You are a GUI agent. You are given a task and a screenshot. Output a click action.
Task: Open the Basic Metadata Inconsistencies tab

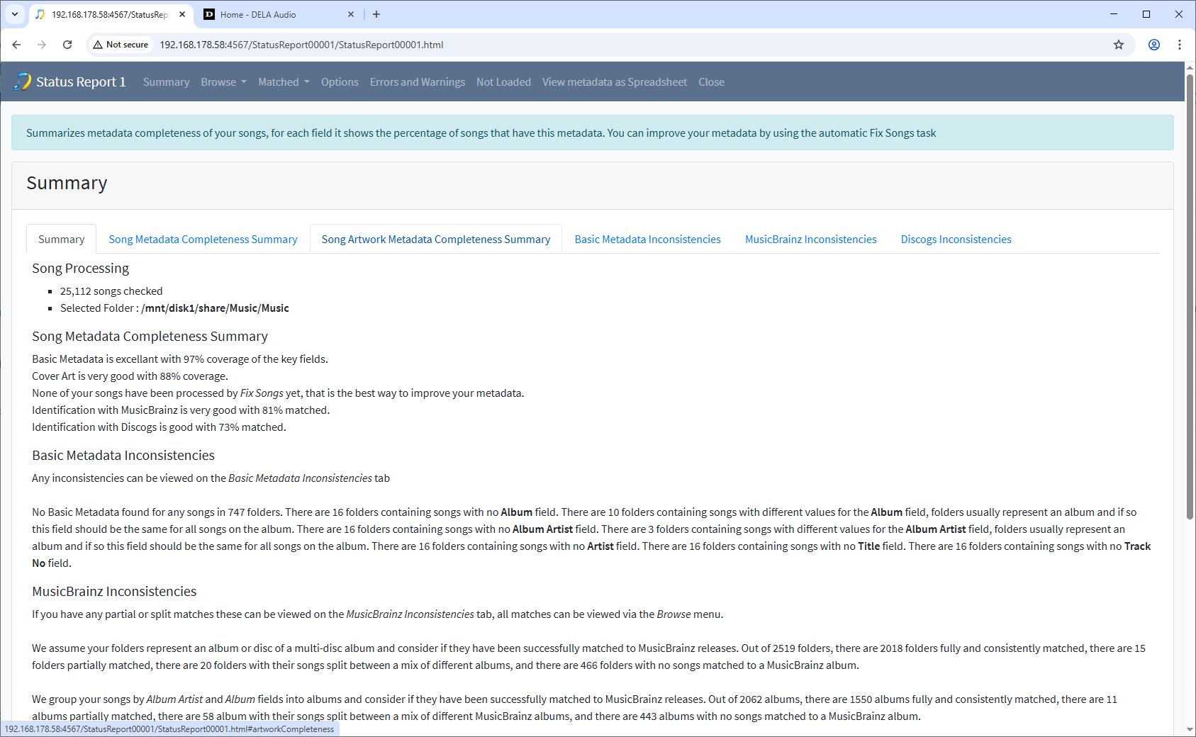[x=647, y=240]
